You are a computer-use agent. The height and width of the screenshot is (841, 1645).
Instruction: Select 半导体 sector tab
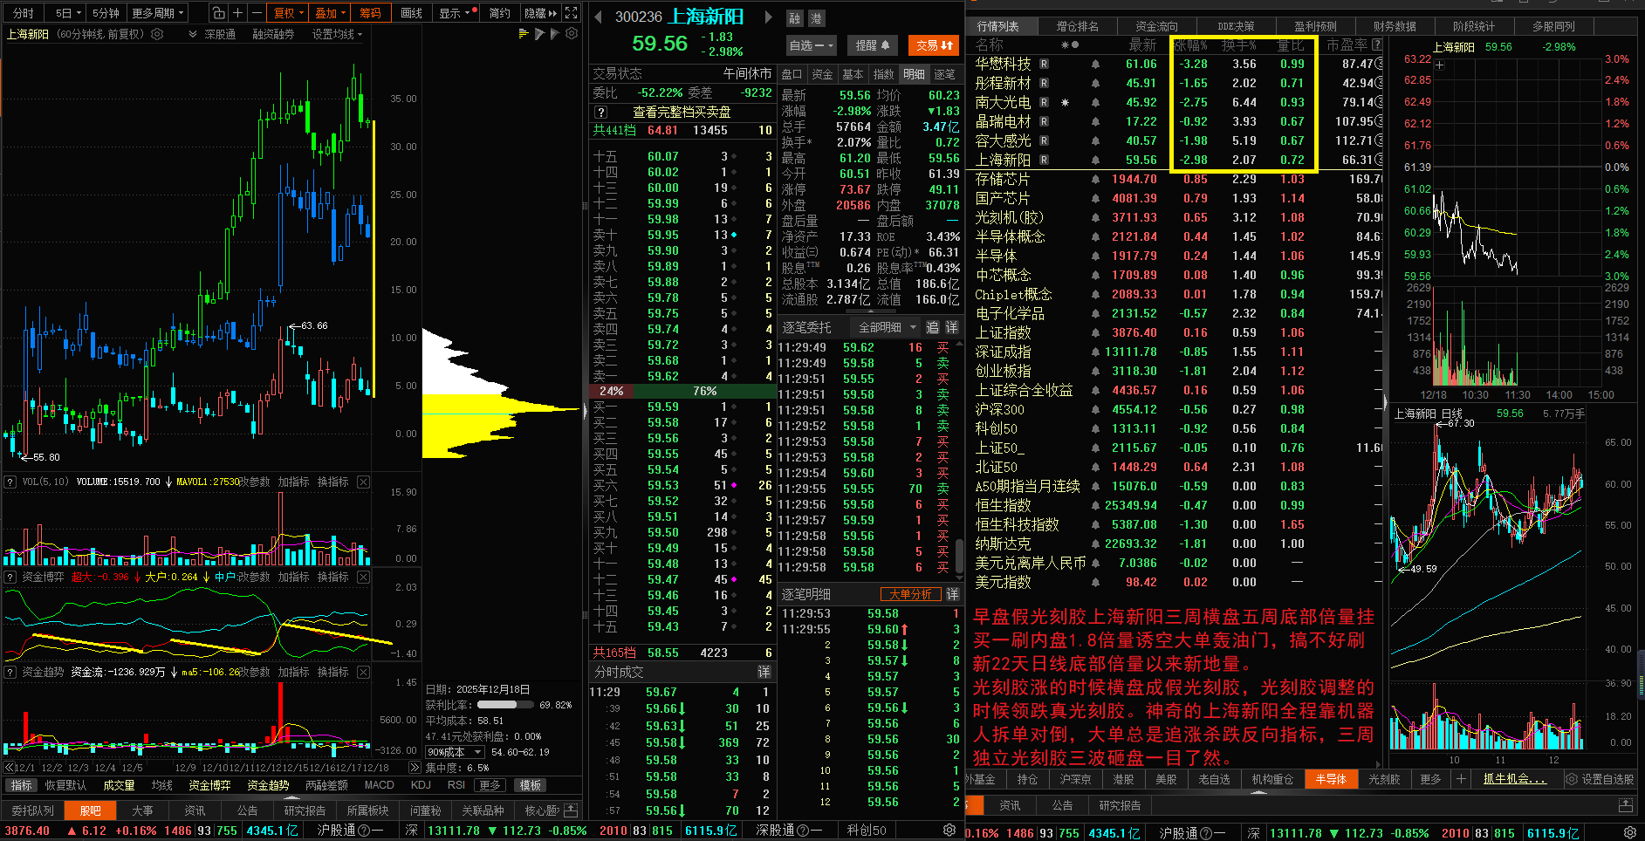pos(1331,779)
